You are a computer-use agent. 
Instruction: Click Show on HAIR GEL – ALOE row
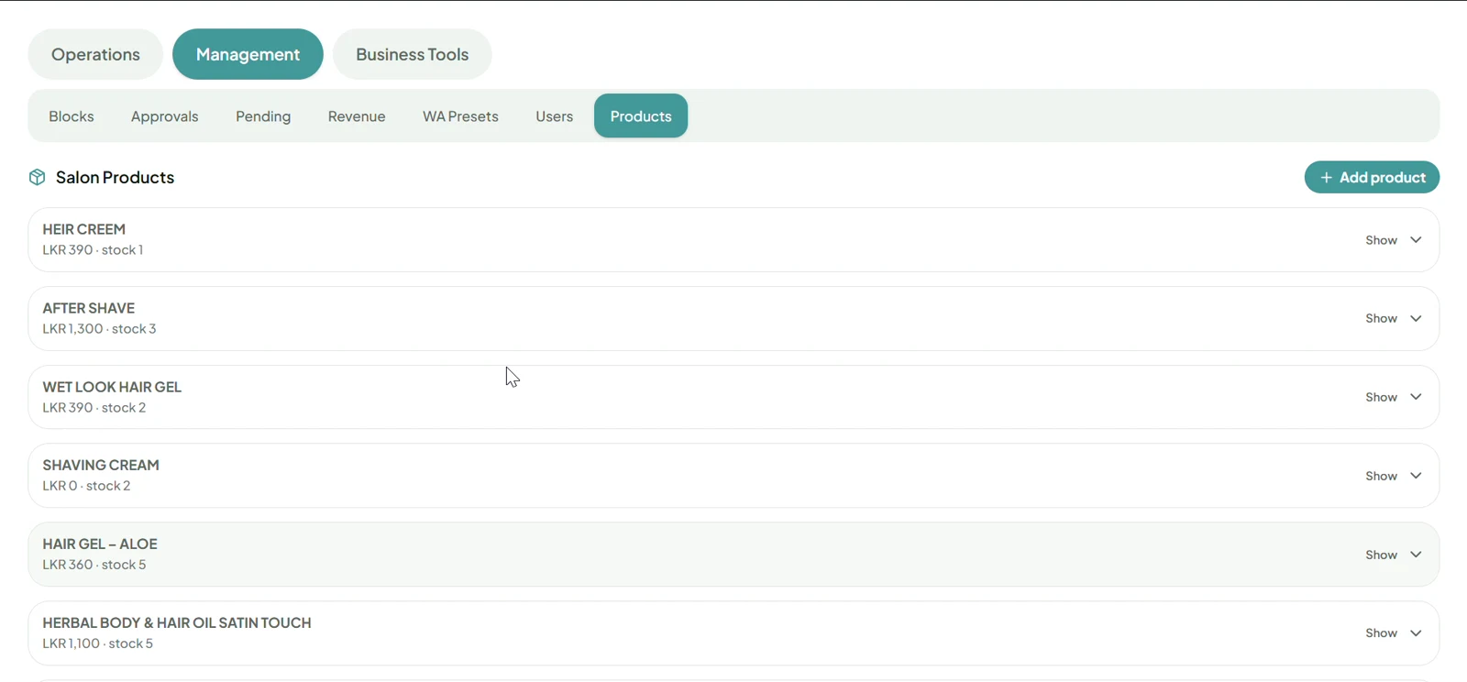coord(1381,555)
